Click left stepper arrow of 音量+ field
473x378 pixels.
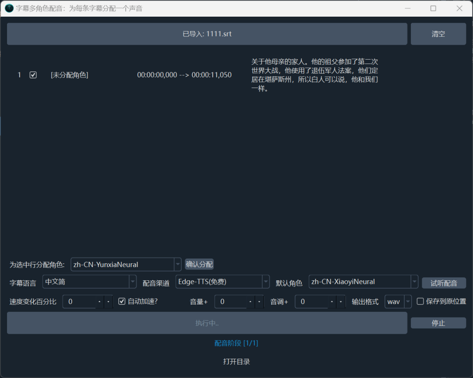coord(251,302)
